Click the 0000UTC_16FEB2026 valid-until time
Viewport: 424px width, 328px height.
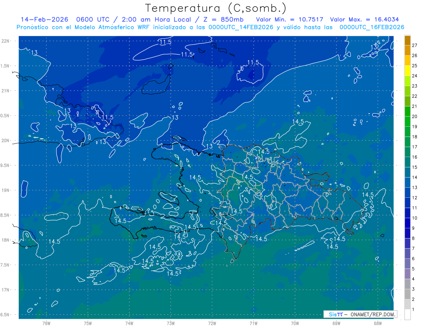tap(372, 27)
